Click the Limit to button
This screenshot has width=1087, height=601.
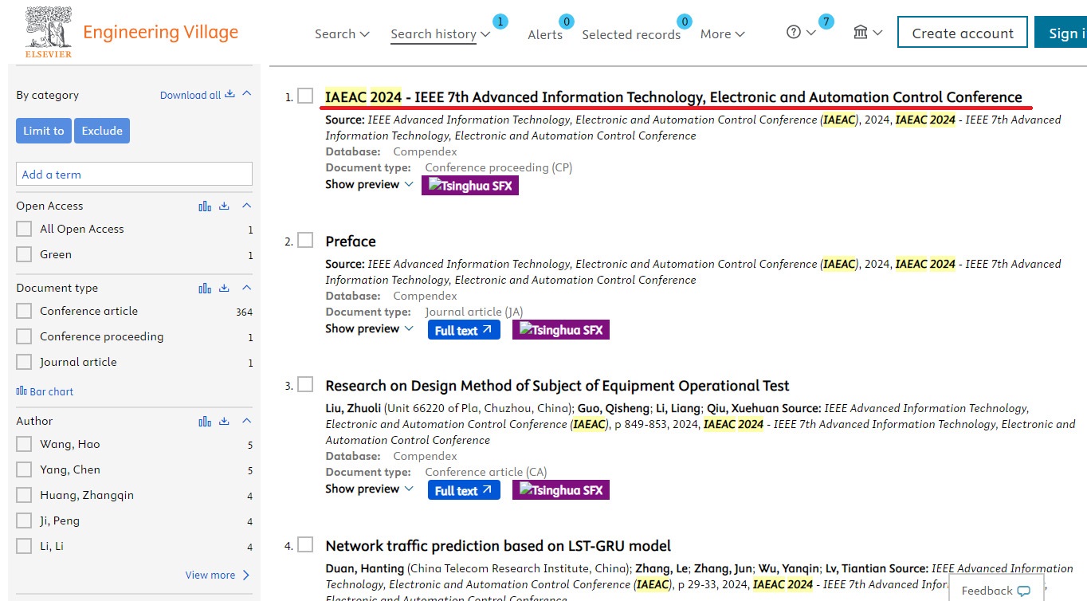pos(44,131)
